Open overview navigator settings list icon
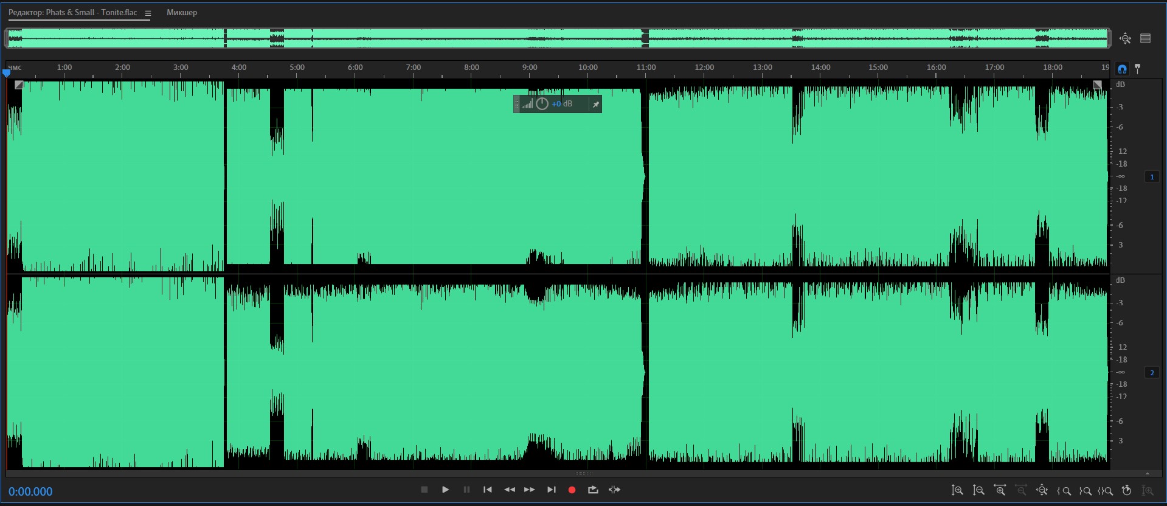Screen dimensions: 1167x506 [x=1146, y=38]
